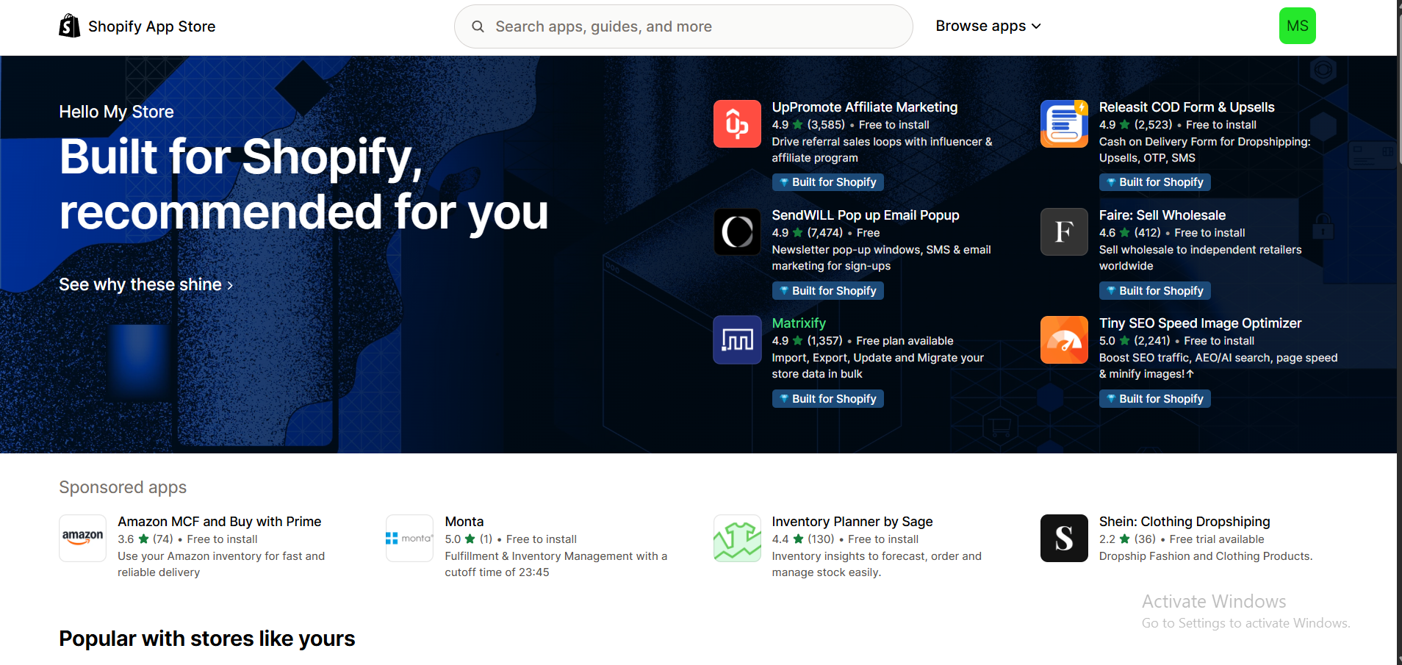Click Inventory Planner rating '4.4 (130)' text

coord(803,539)
